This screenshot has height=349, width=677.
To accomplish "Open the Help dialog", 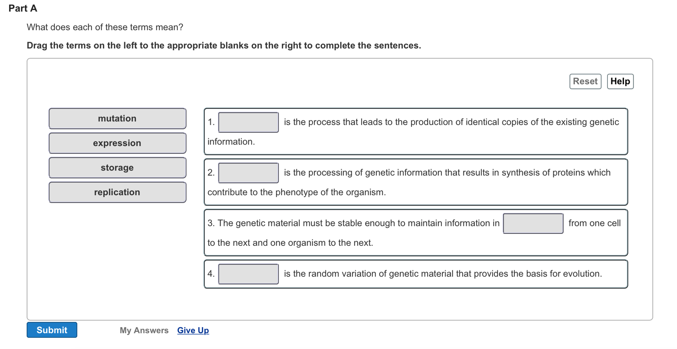I will pyautogui.click(x=620, y=81).
